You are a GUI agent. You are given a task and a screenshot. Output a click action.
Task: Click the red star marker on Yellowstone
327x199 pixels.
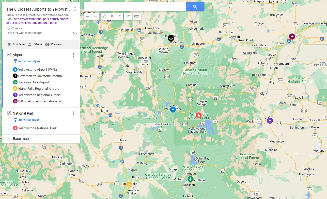[x=198, y=116]
